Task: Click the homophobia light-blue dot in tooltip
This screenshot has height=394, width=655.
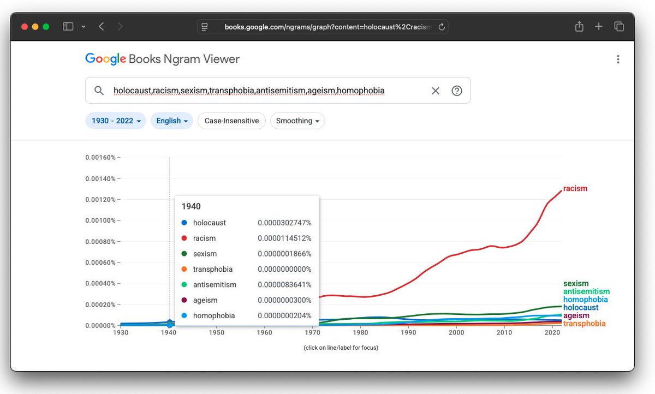Action: pyautogui.click(x=184, y=315)
